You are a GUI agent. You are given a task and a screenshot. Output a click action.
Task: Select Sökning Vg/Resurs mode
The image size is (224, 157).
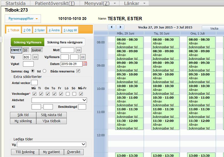(28, 42)
